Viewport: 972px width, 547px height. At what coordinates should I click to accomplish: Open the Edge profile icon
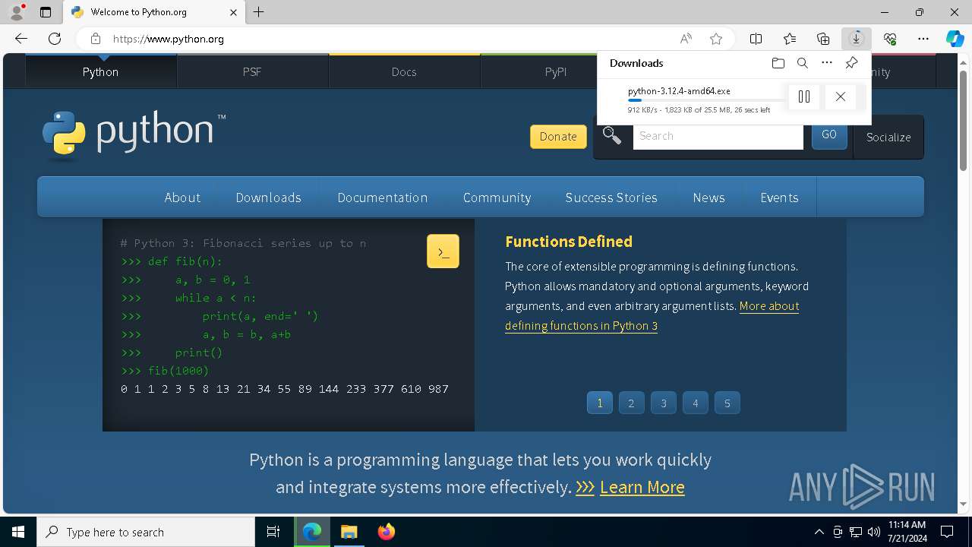17,12
